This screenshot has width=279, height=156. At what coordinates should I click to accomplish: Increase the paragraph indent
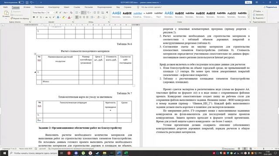click(x=99, y=13)
